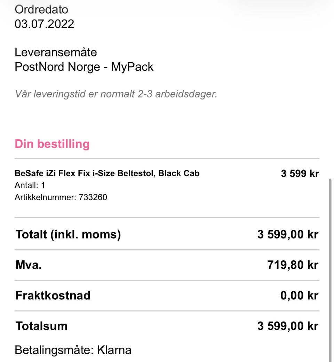The width and height of the screenshot is (334, 362).
Task: Click the Leveransemåte label
Action: (x=56, y=52)
